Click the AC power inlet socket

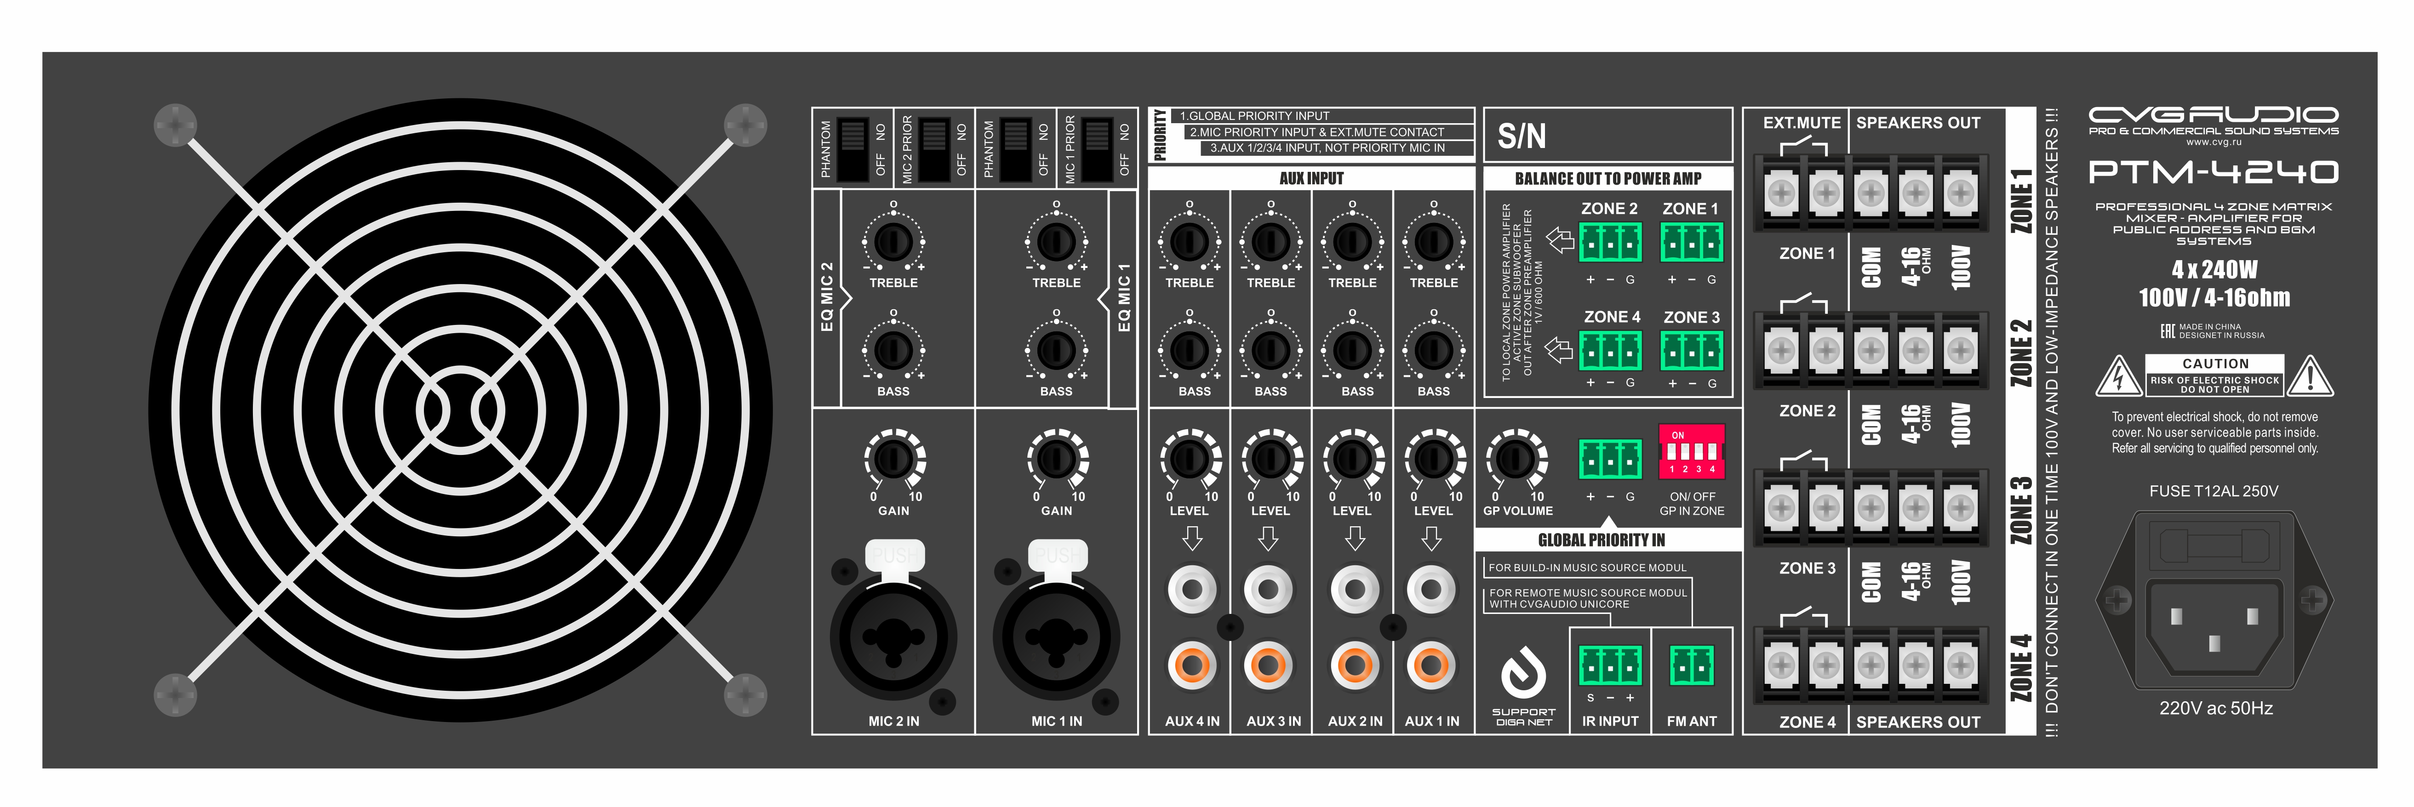tap(2214, 627)
